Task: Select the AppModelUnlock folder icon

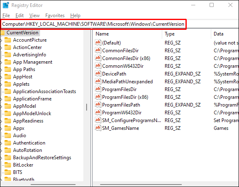Action: pos(8,114)
